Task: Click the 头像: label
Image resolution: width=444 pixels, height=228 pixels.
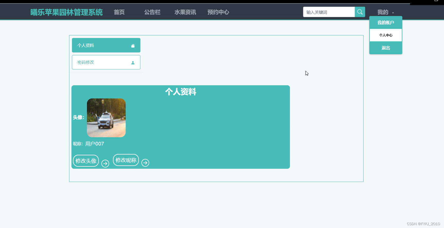Action: point(79,117)
